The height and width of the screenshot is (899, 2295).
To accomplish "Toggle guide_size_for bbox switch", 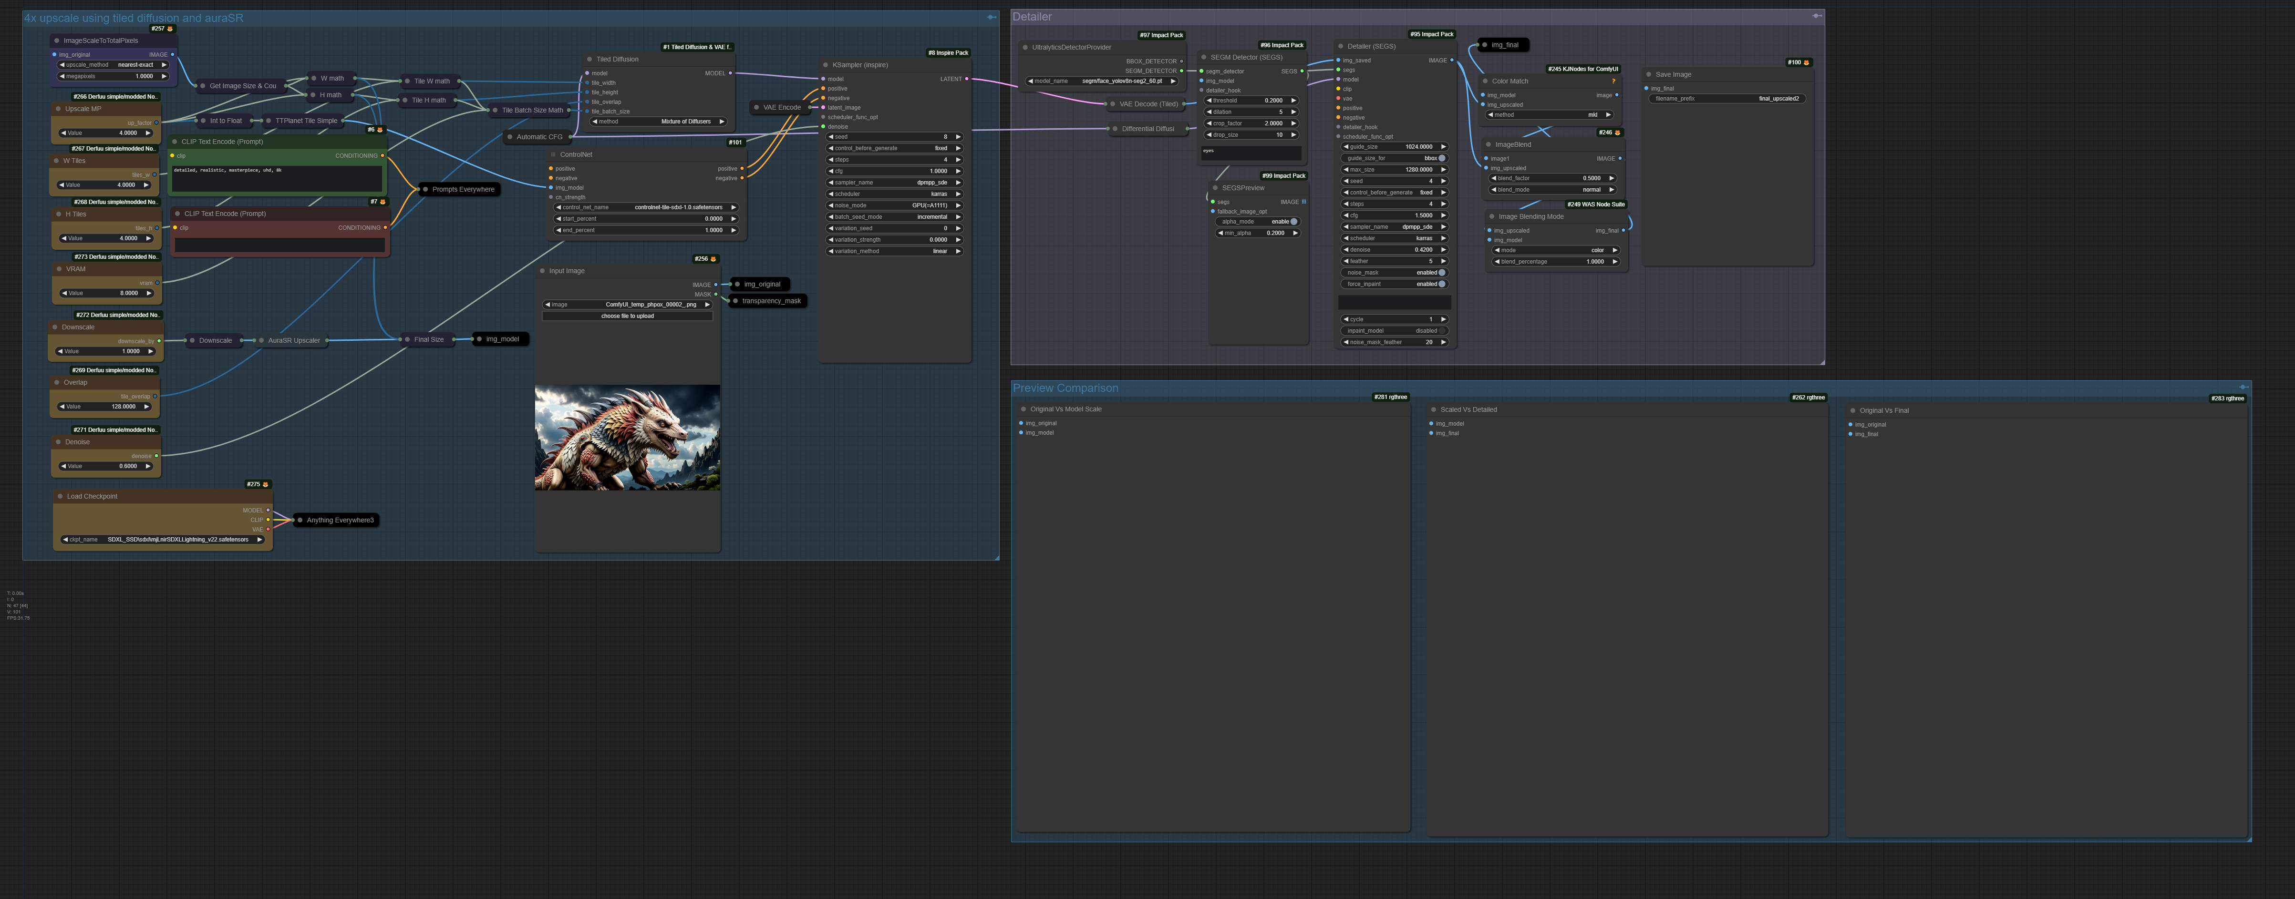I will click(1441, 158).
